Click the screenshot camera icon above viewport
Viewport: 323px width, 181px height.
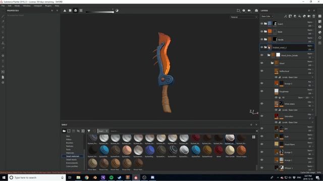point(256,11)
